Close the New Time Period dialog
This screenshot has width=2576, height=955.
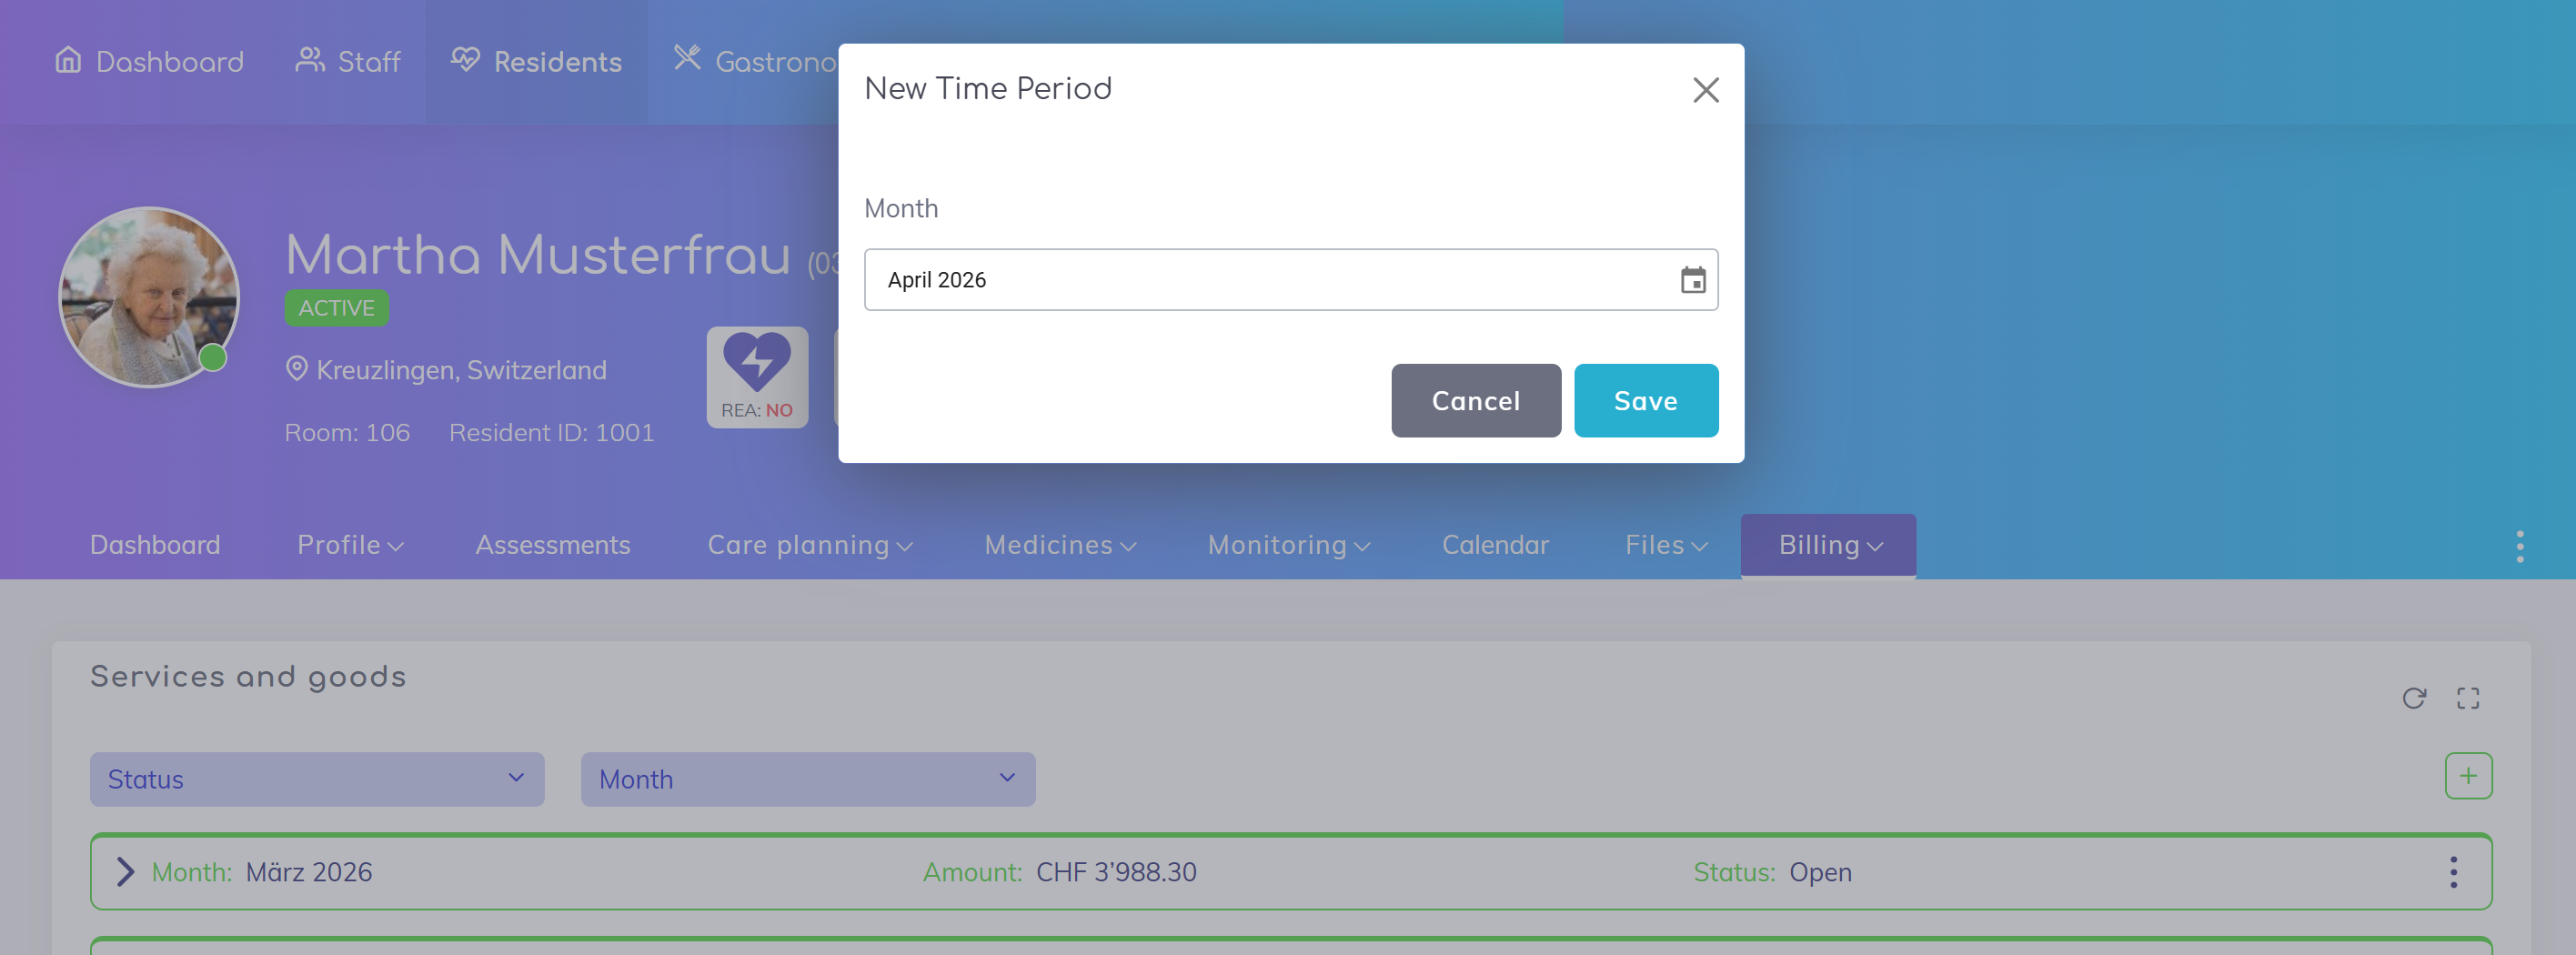[x=1705, y=90]
